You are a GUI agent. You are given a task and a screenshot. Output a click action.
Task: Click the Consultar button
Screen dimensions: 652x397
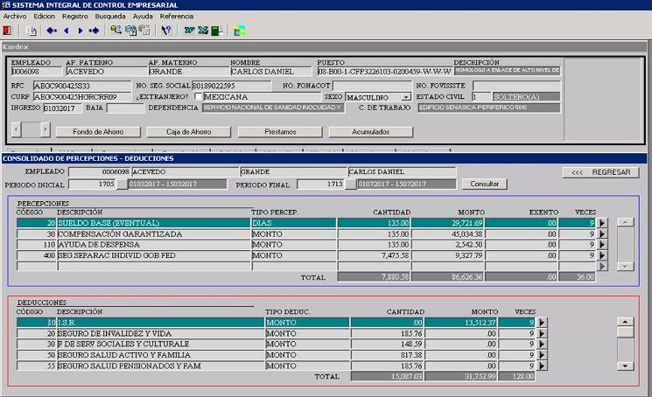484,185
